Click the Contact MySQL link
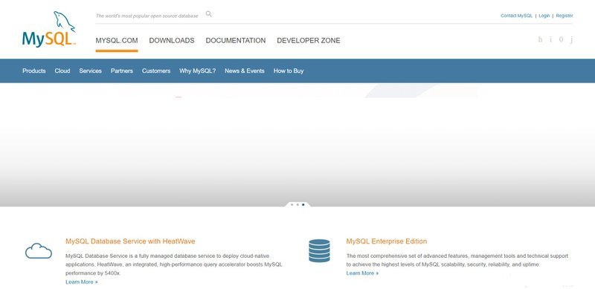The height and width of the screenshot is (289, 595). point(516,16)
